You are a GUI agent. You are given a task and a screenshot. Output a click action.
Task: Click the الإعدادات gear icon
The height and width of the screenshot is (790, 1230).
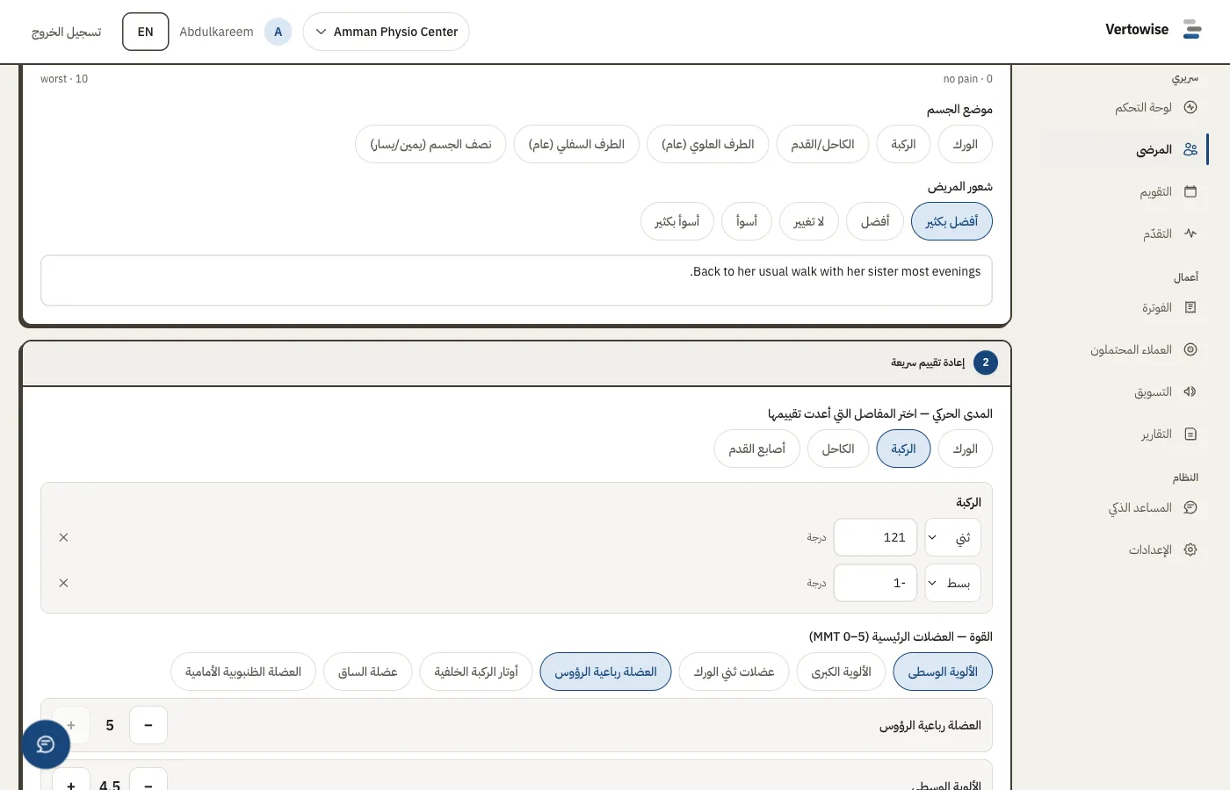tap(1190, 549)
